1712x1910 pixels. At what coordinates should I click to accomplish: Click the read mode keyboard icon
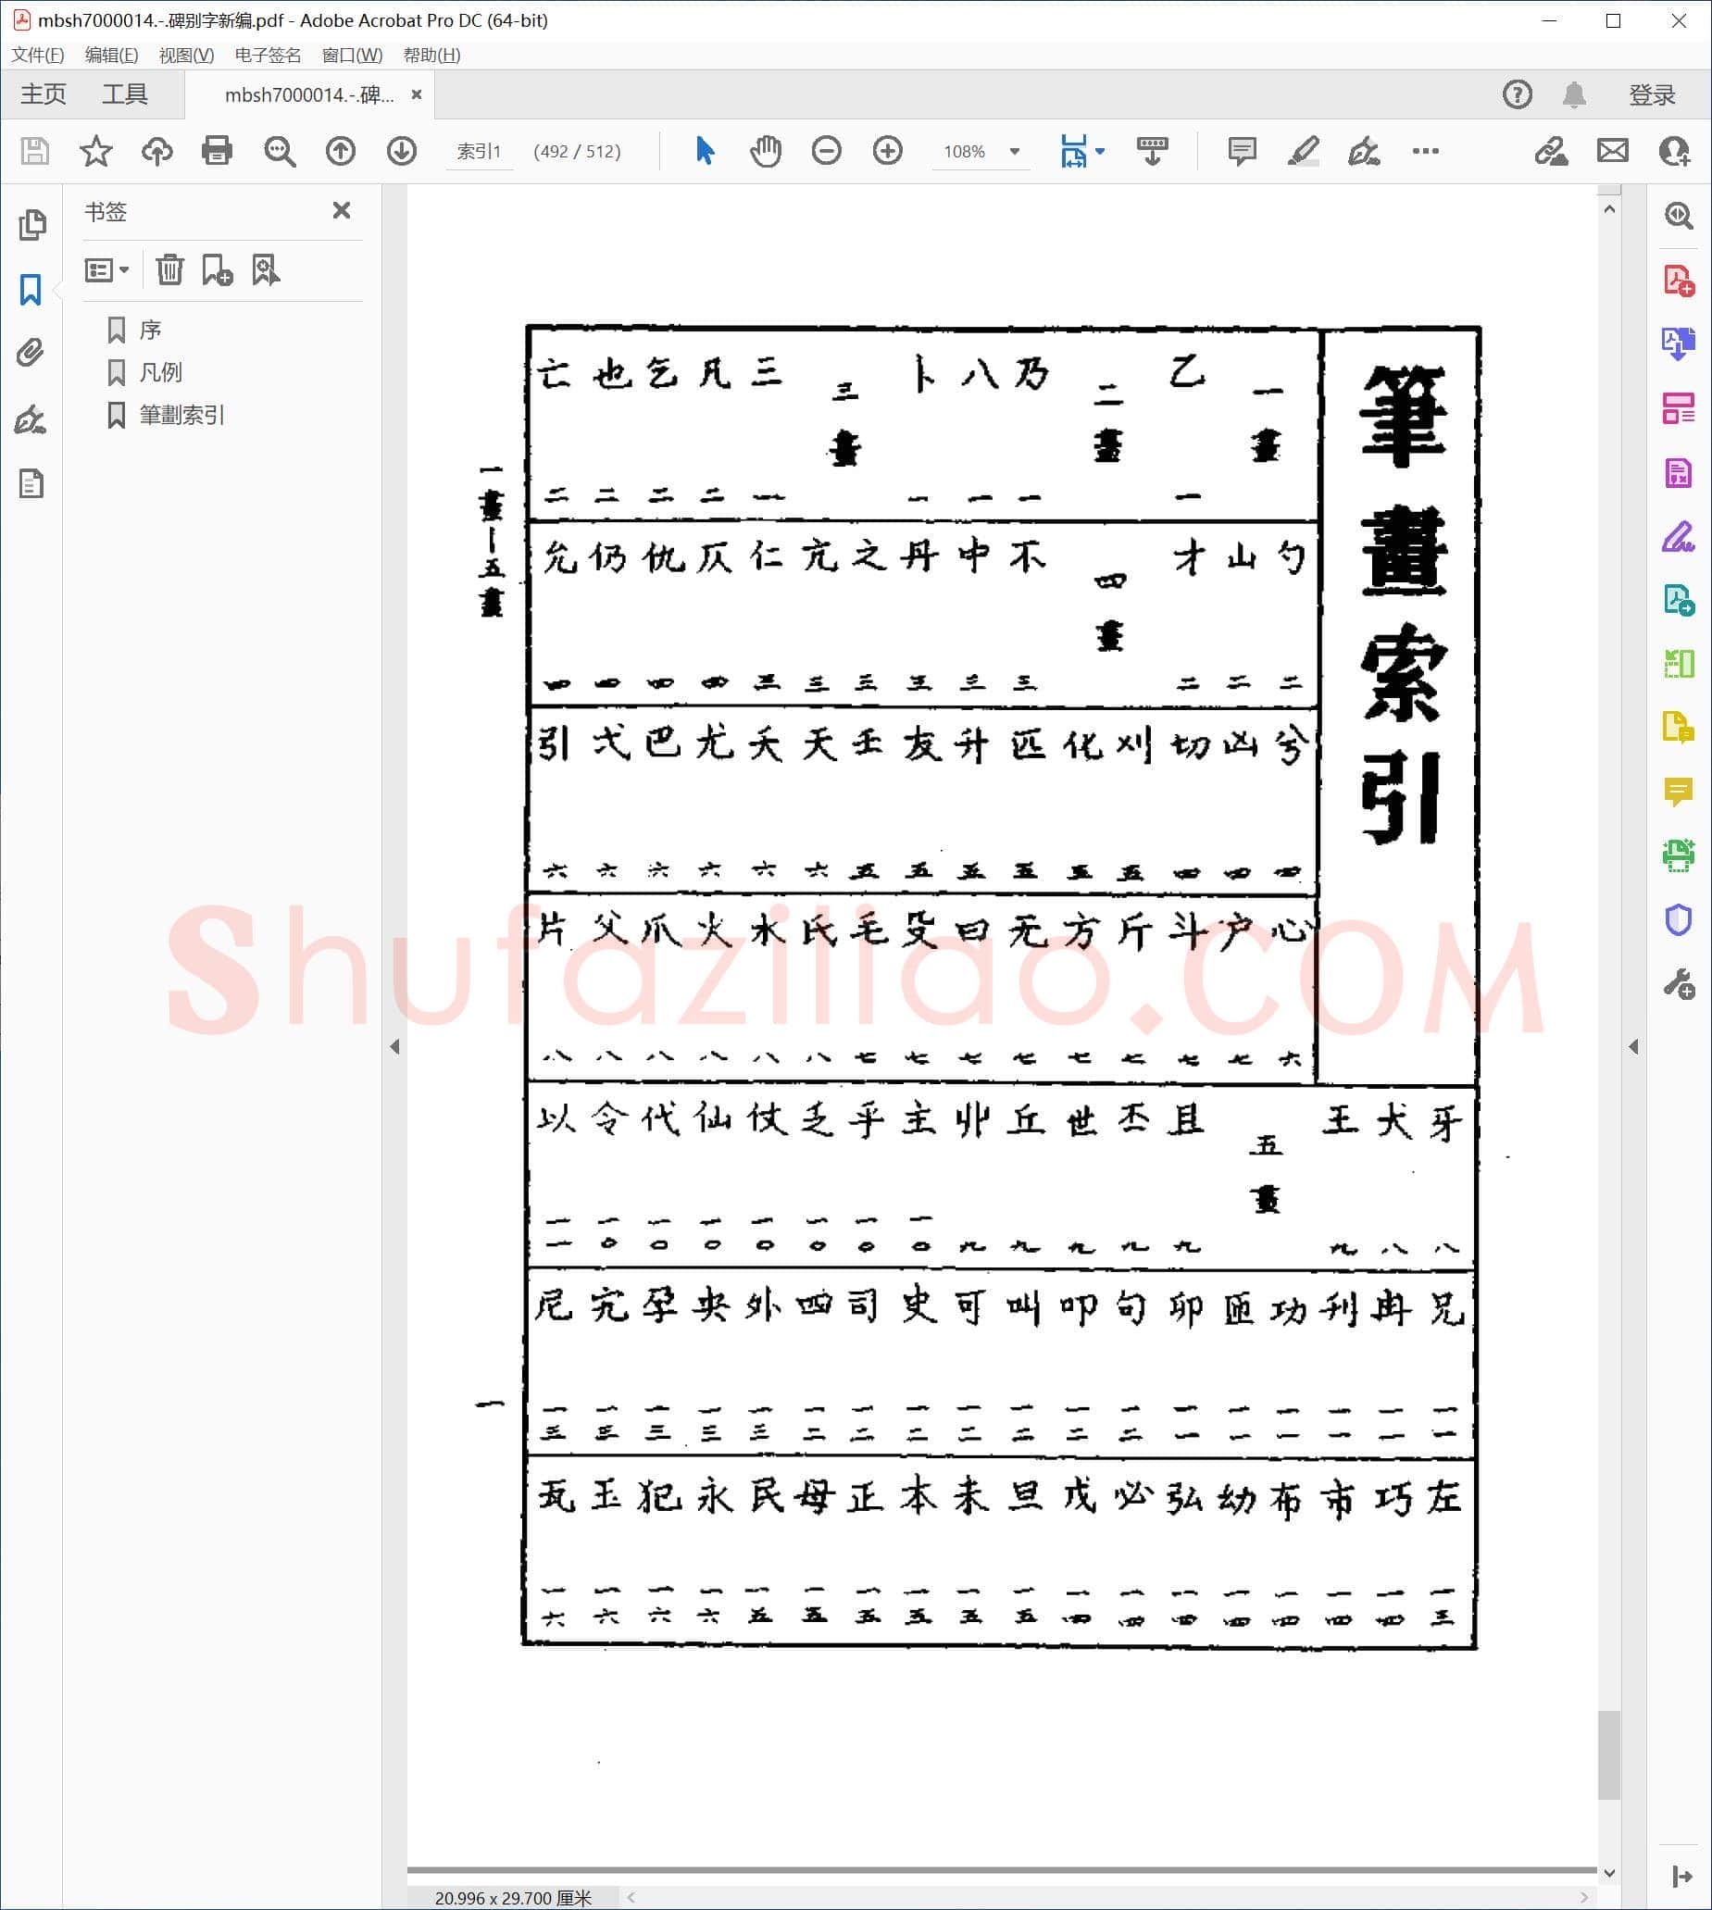[x=1153, y=151]
